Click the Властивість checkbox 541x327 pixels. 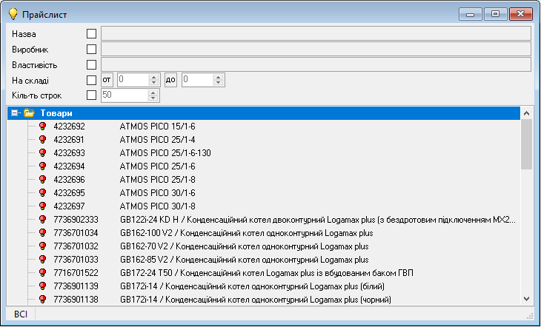(92, 64)
